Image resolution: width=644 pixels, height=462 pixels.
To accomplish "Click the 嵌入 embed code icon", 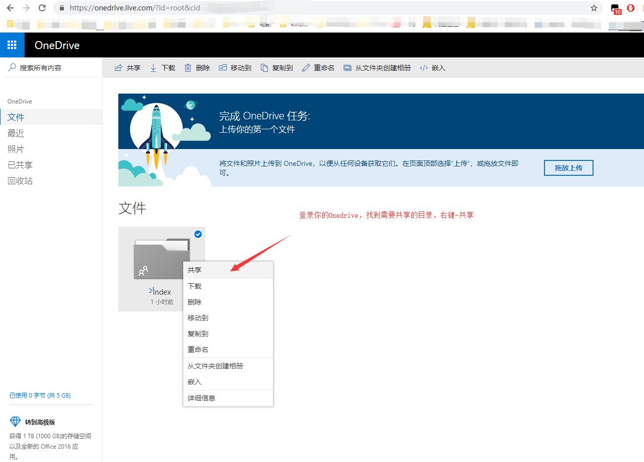I will 423,68.
